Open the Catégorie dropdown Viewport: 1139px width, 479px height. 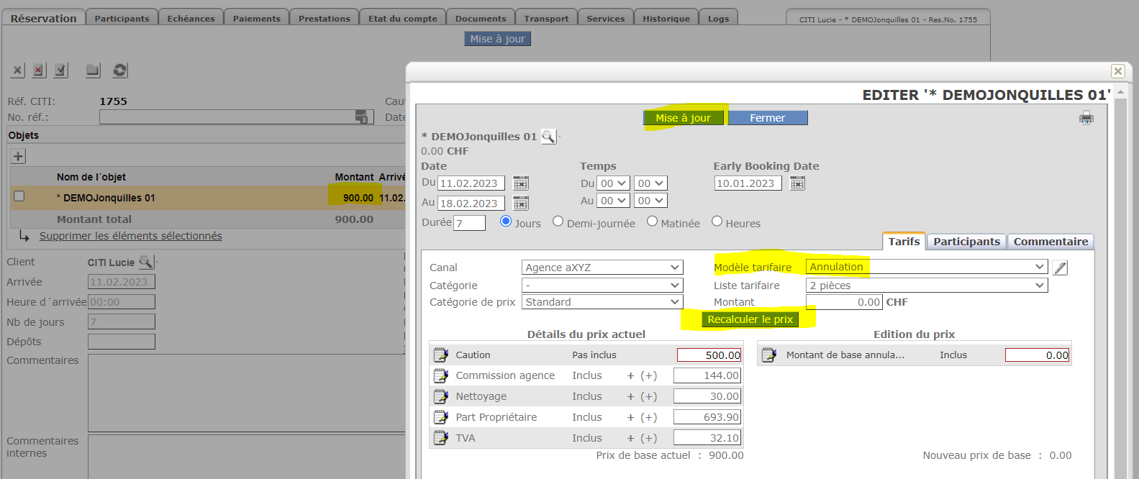pyautogui.click(x=602, y=286)
